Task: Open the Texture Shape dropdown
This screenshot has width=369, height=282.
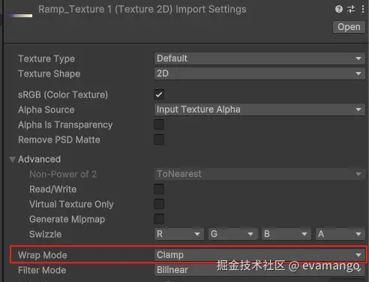Action: [259, 73]
